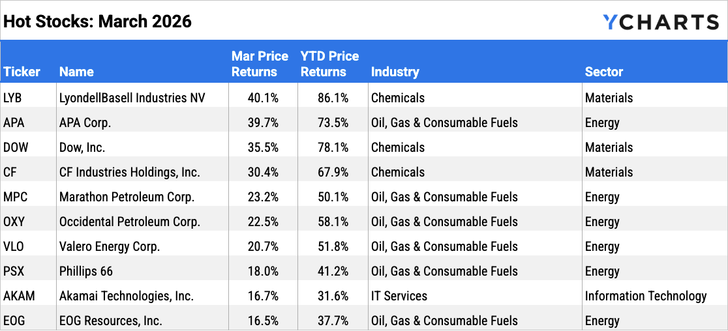Click the AKAM ticker symbol

[x=19, y=296]
